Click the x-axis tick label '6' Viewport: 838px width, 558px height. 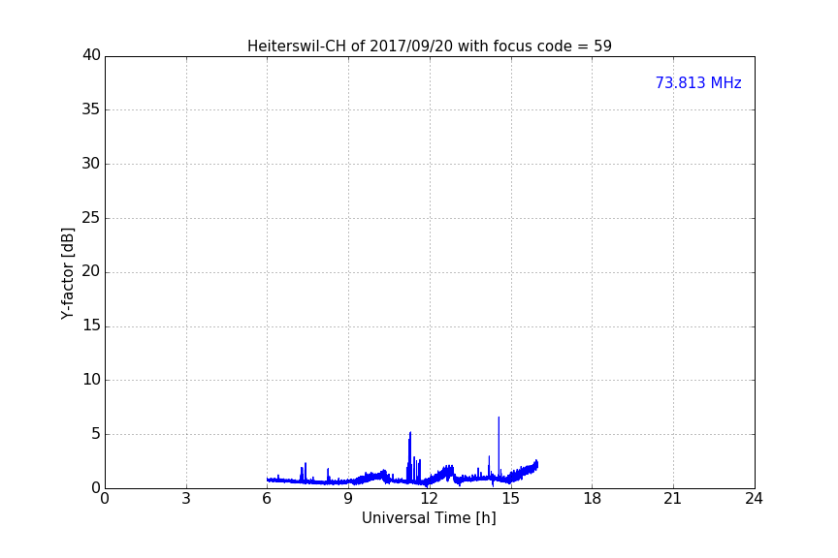[x=267, y=499]
